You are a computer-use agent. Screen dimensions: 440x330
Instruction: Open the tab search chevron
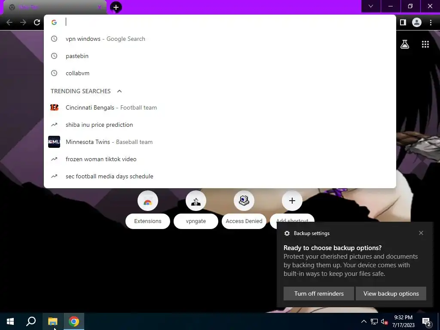tap(371, 6)
